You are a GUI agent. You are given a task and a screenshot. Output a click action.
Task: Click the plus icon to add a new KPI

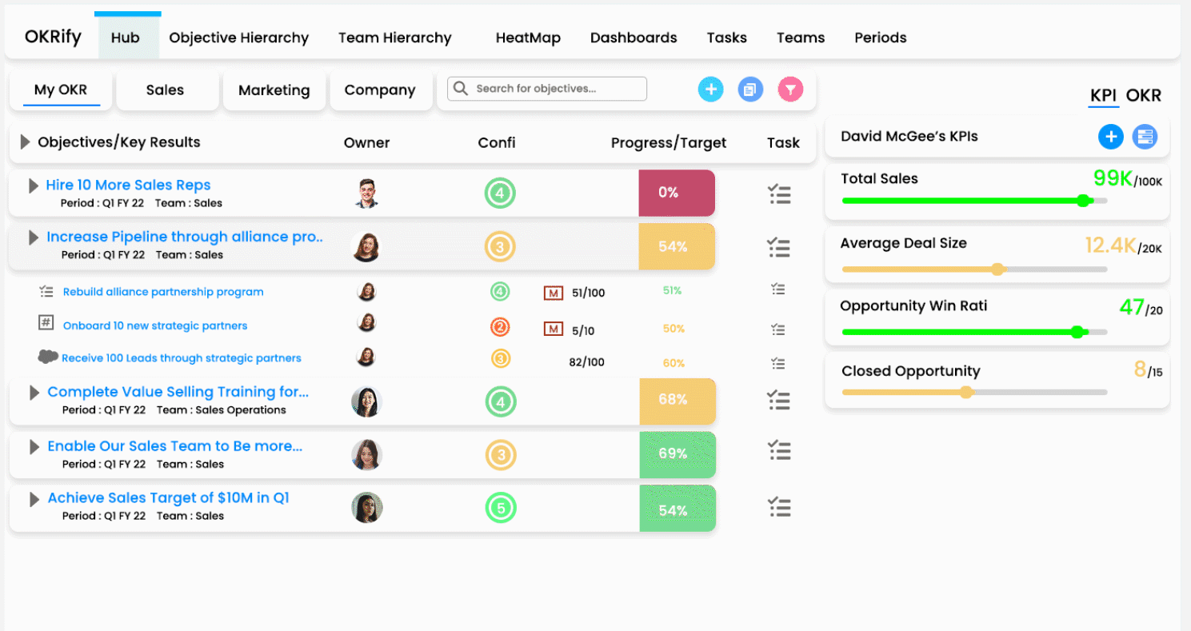coord(1111,137)
